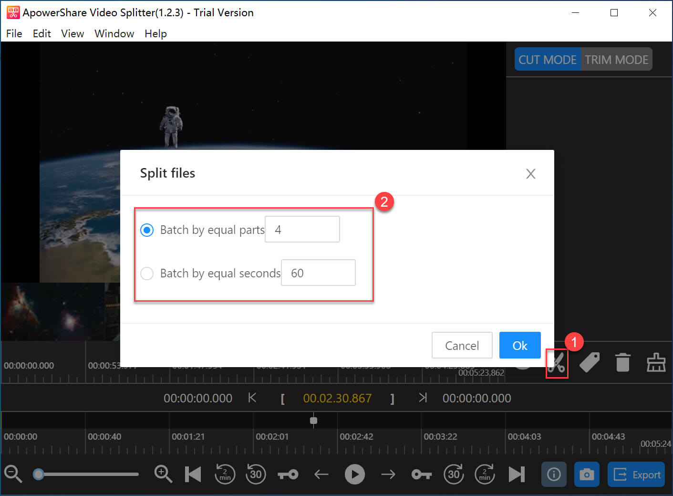Cancel the Split files dialog
The height and width of the screenshot is (496, 673).
[x=461, y=345]
